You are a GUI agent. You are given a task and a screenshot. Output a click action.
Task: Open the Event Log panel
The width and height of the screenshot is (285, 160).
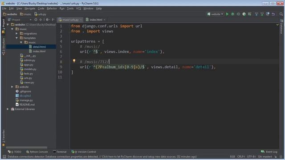click(269, 152)
